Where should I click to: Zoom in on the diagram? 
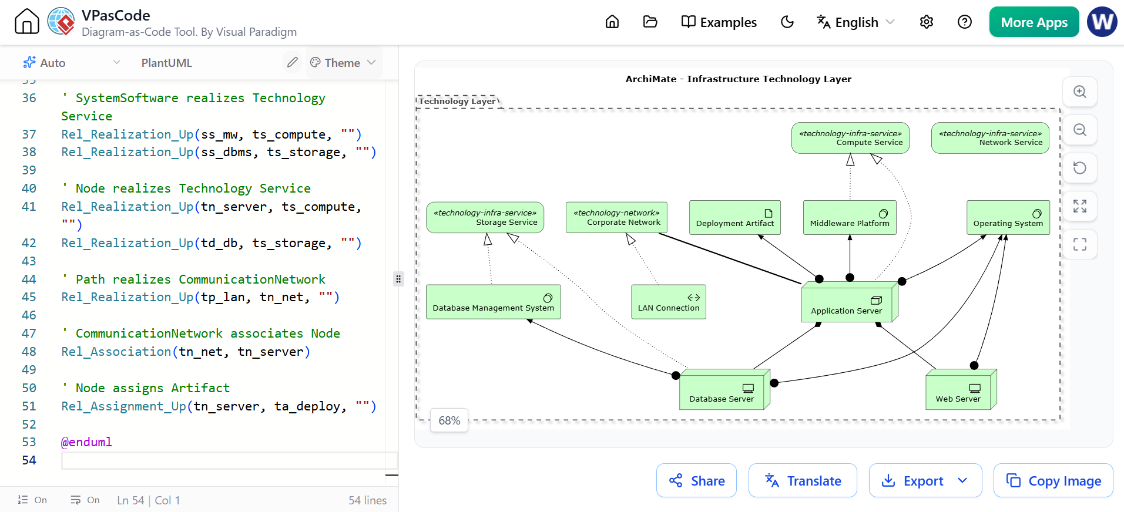point(1080,92)
